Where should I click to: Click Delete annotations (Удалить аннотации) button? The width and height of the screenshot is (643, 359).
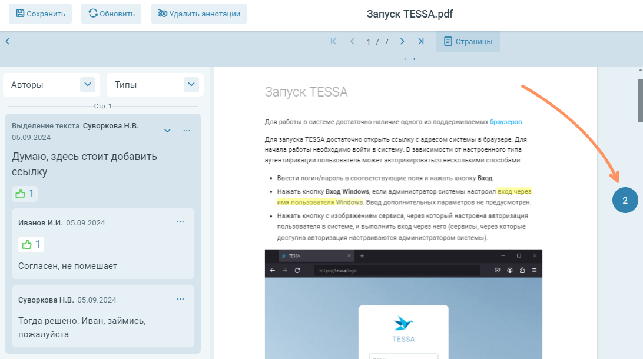[x=198, y=14]
